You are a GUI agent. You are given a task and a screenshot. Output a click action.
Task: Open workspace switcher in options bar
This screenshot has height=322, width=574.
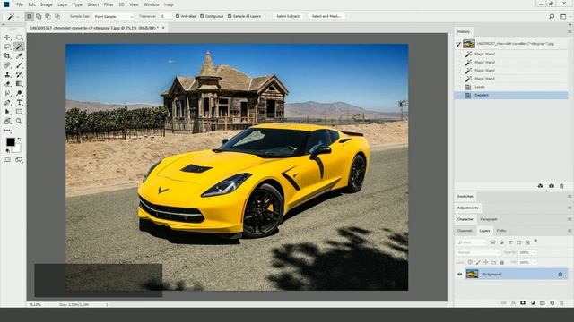tap(563, 16)
